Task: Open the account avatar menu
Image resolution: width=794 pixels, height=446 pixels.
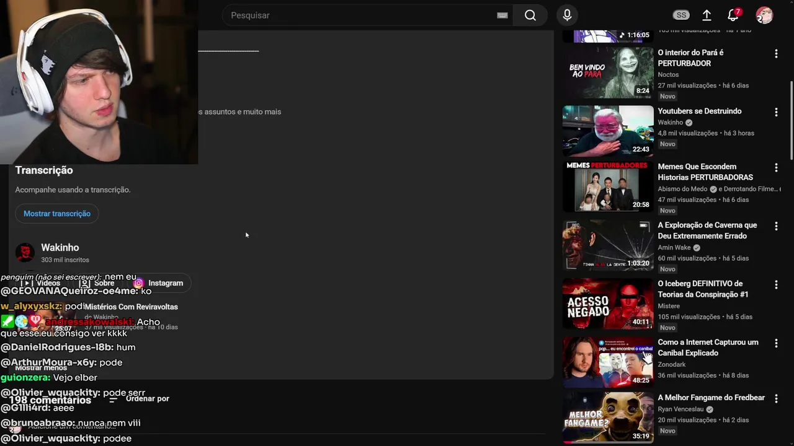Action: [764, 15]
